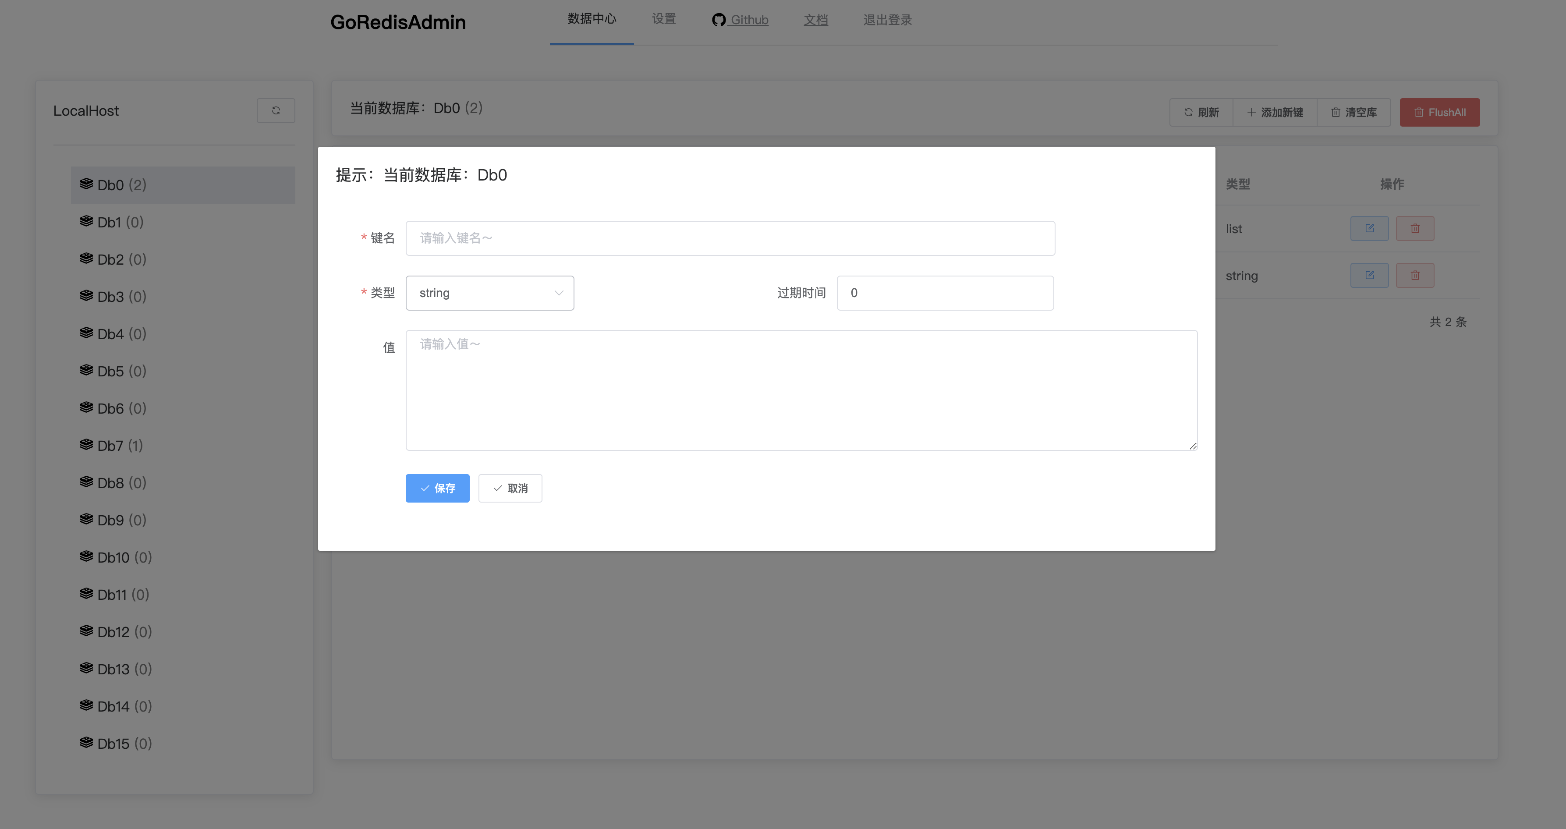Viewport: 1566px width, 829px height.
Task: Pick database Db15 (0)
Action: [183, 743]
